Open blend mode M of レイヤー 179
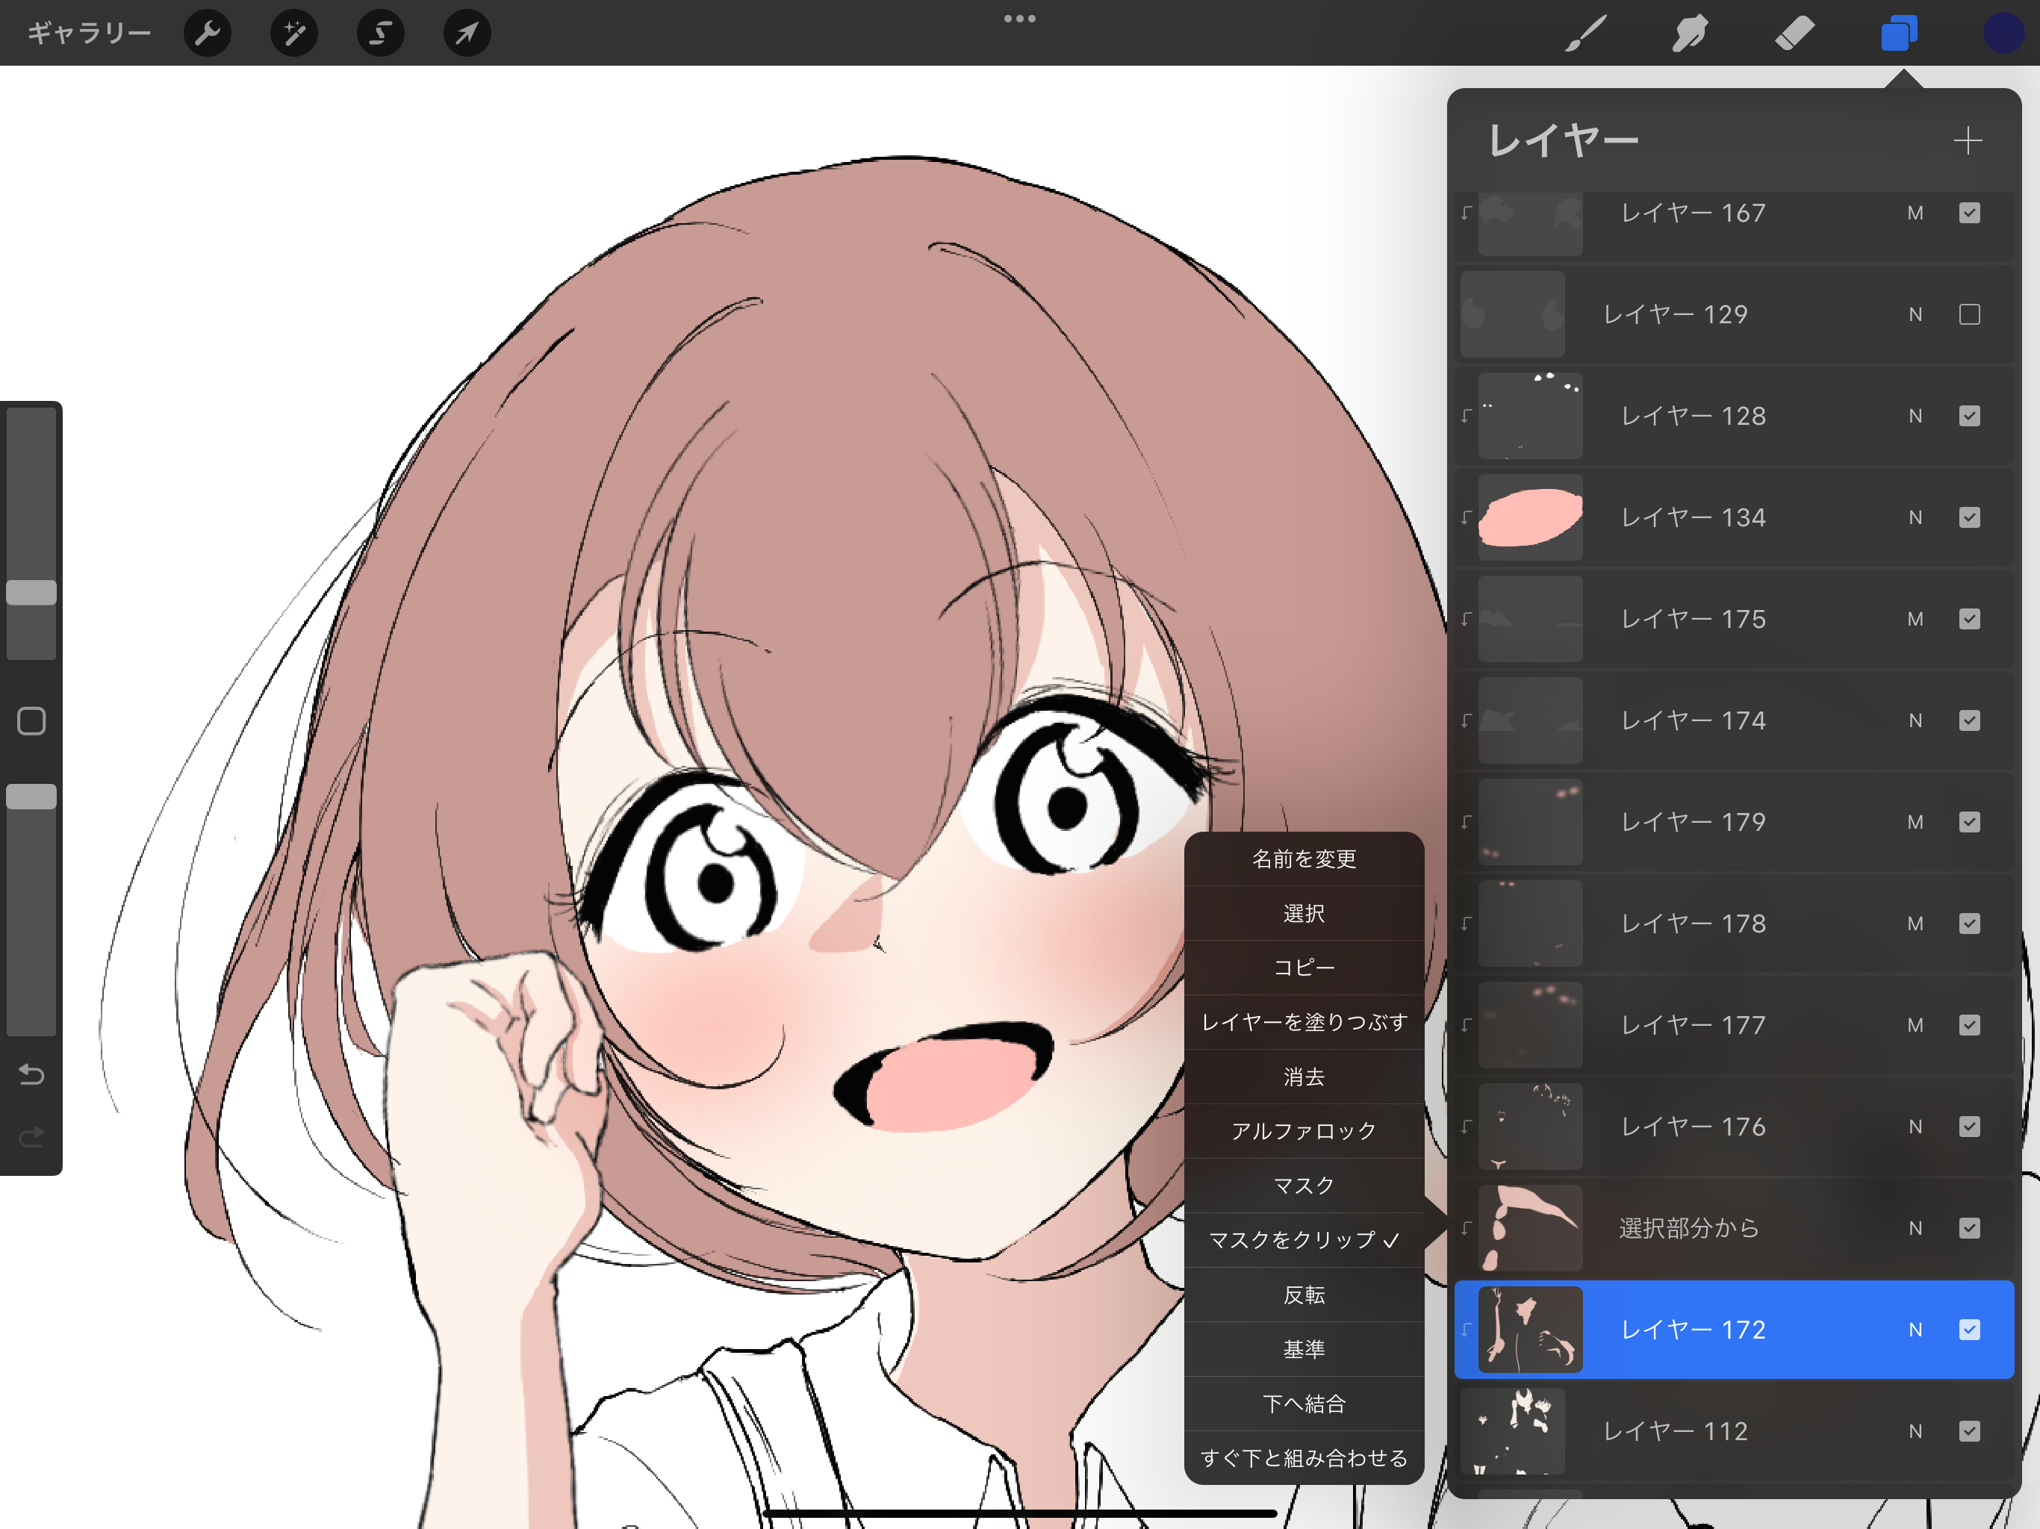The image size is (2040, 1529). [x=1915, y=822]
